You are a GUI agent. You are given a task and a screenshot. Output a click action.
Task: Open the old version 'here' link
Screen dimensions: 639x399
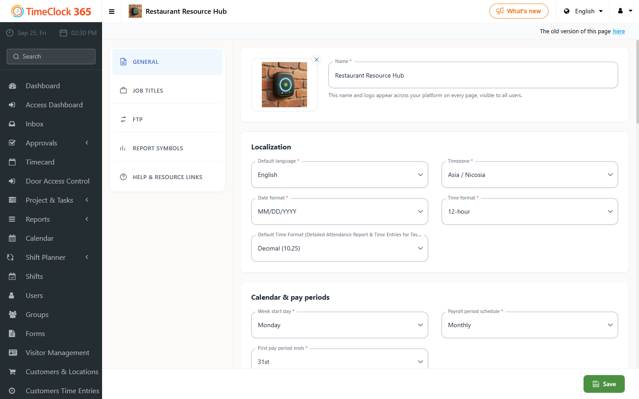click(619, 31)
